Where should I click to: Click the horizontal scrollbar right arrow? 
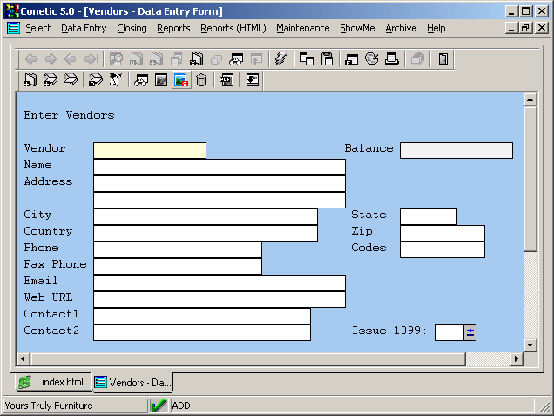point(516,358)
